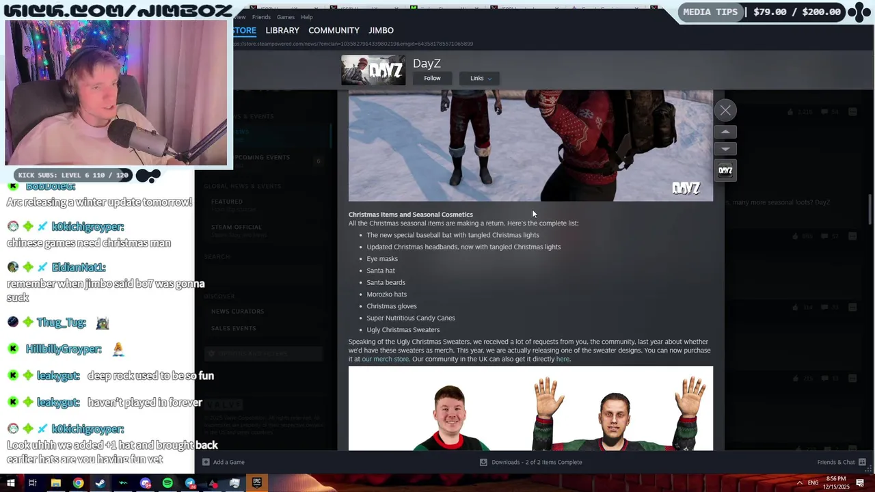This screenshot has height=492, width=875.
Task: Open Epic Games Launcher from taskbar
Action: [257, 483]
